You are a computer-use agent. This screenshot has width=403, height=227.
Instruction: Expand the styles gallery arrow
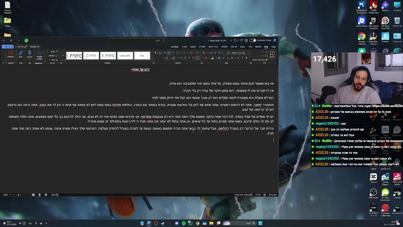63,55
